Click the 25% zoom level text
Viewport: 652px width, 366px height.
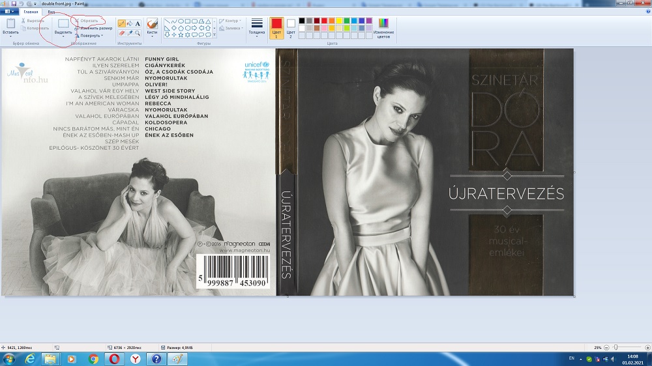pyautogui.click(x=597, y=347)
